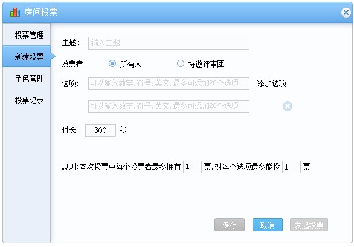The height and width of the screenshot is (247, 354).
Task: Click the 取消 button
Action: (268, 225)
